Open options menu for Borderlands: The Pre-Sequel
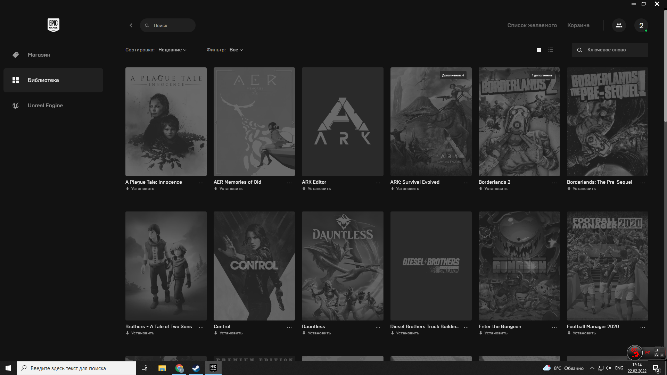Image resolution: width=667 pixels, height=375 pixels. pyautogui.click(x=643, y=183)
